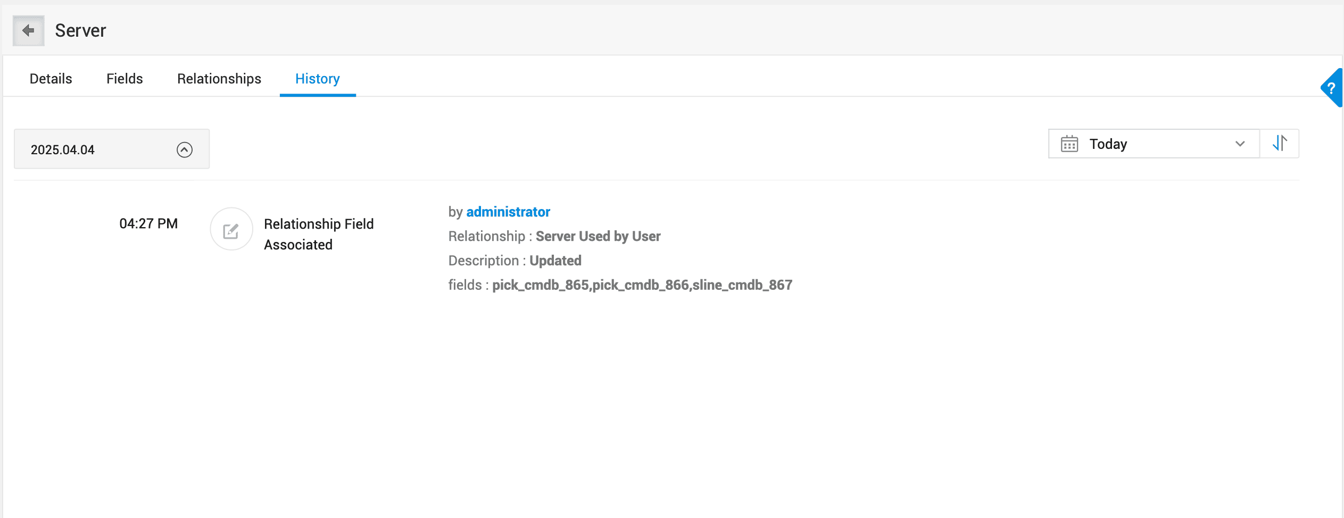Select the Relationship Field Associated entry title
This screenshot has height=518, width=1344.
(319, 234)
